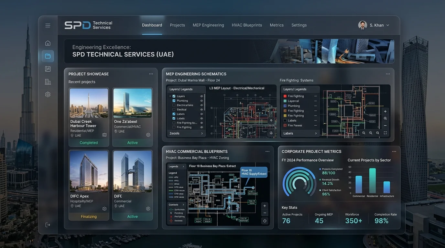Viewport: 445px width, 248px height.
Task: Open Corporate Project Metrics more options
Action: [394, 151]
